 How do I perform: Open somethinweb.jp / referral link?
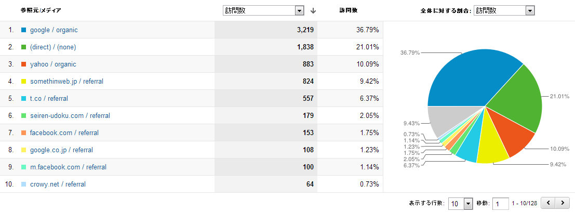coord(68,82)
